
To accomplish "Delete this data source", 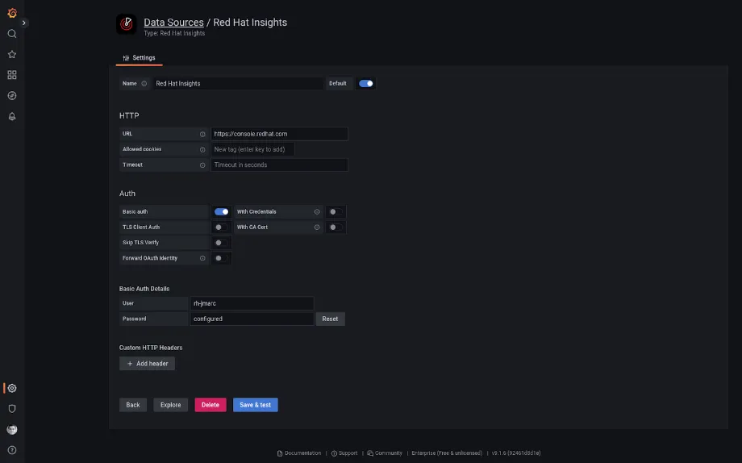I will point(211,405).
